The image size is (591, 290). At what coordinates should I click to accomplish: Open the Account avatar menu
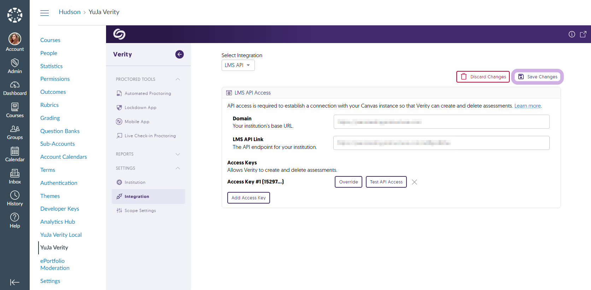coord(15,42)
